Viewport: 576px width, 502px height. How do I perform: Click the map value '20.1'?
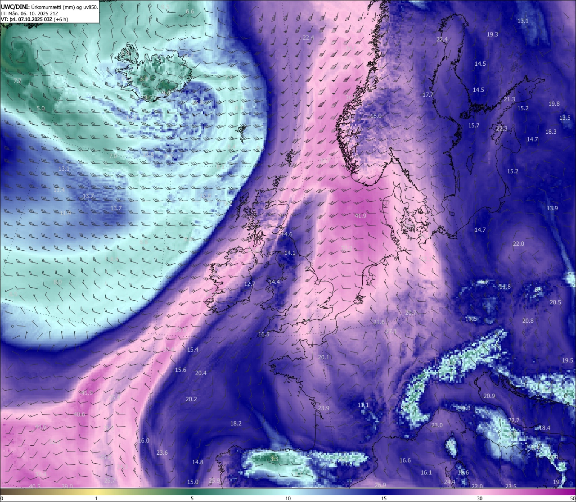(x=324, y=357)
